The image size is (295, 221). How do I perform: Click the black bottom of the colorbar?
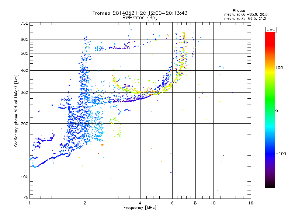coord(270,185)
